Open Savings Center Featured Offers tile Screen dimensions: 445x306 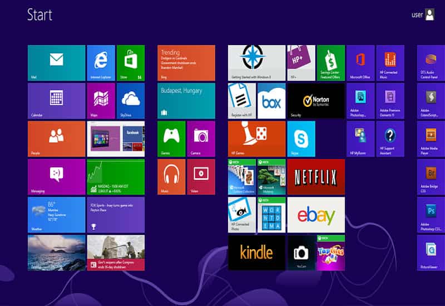pyautogui.click(x=331, y=63)
